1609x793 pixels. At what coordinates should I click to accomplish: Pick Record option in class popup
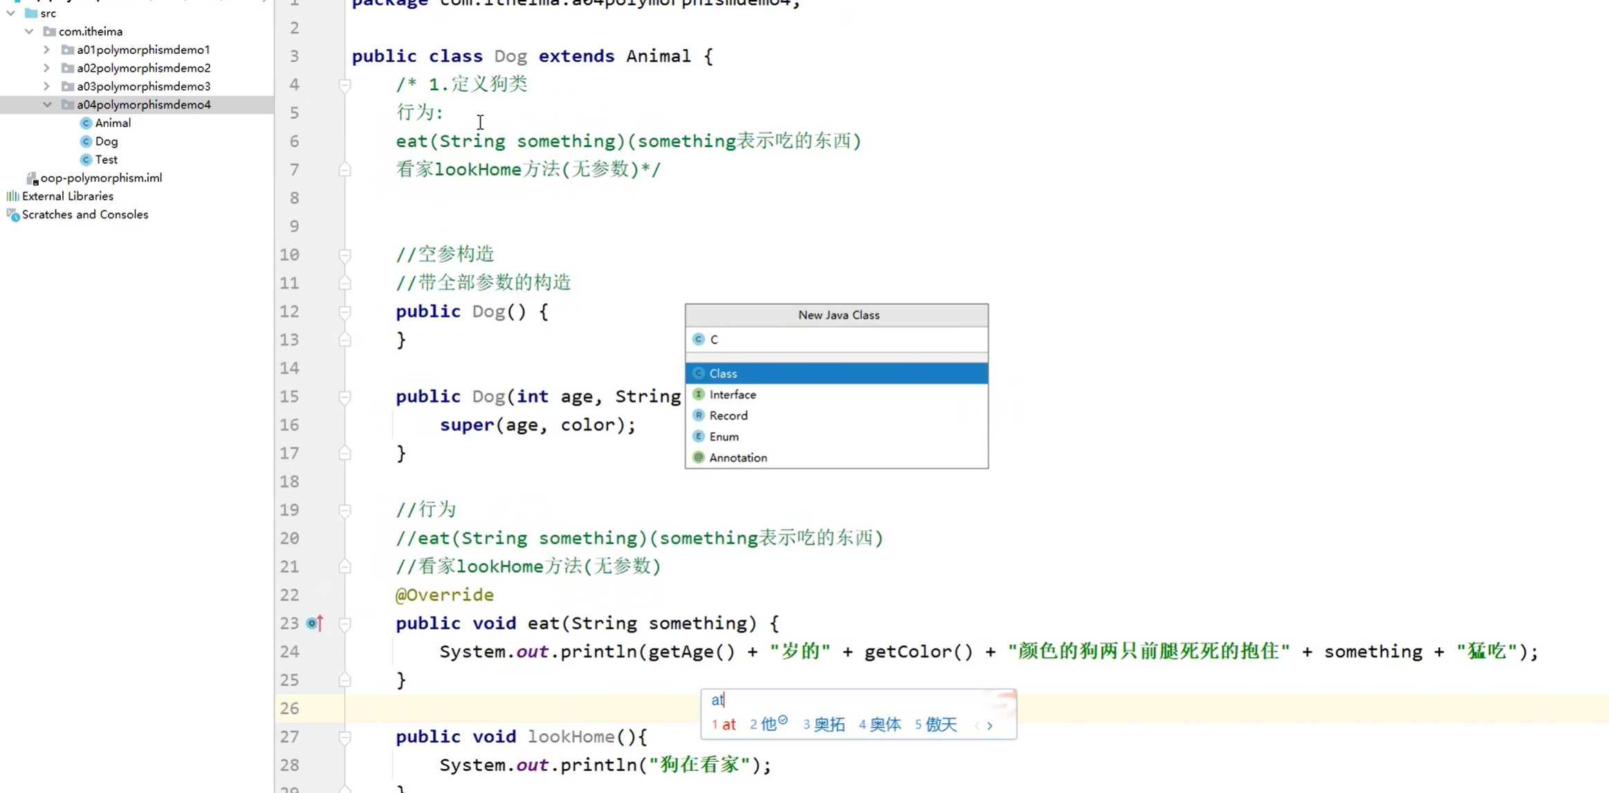(x=728, y=416)
